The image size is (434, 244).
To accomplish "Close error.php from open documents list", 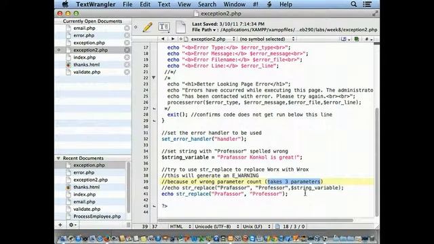I will pos(127,35).
